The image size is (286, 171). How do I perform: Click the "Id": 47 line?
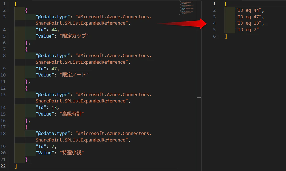coord(47,69)
